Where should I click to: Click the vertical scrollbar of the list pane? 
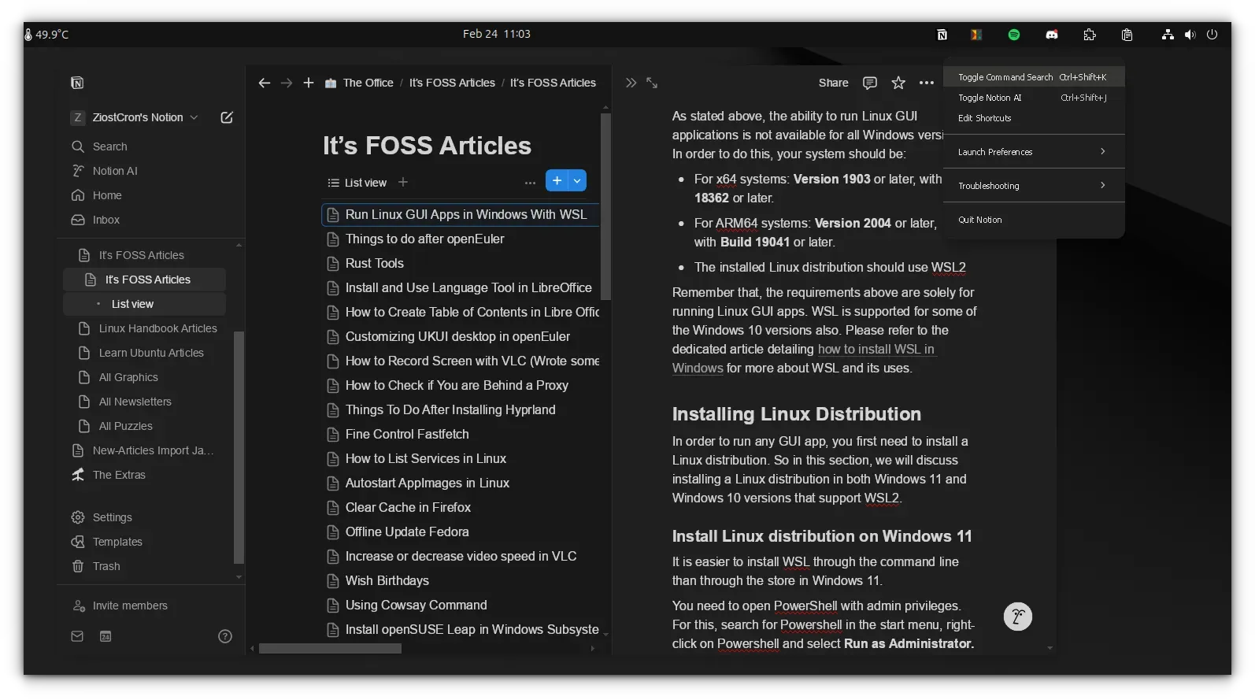605,206
